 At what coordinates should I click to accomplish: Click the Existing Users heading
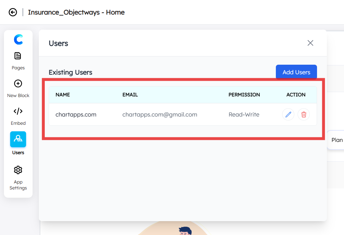70,72
